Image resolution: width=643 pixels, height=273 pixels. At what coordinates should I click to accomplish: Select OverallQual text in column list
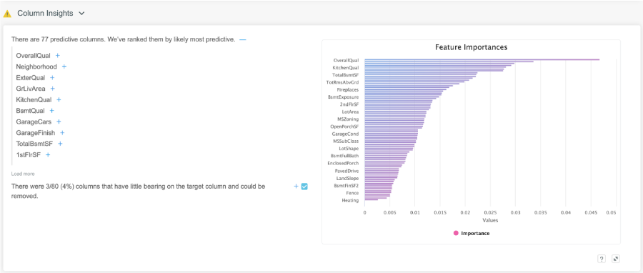click(x=33, y=55)
